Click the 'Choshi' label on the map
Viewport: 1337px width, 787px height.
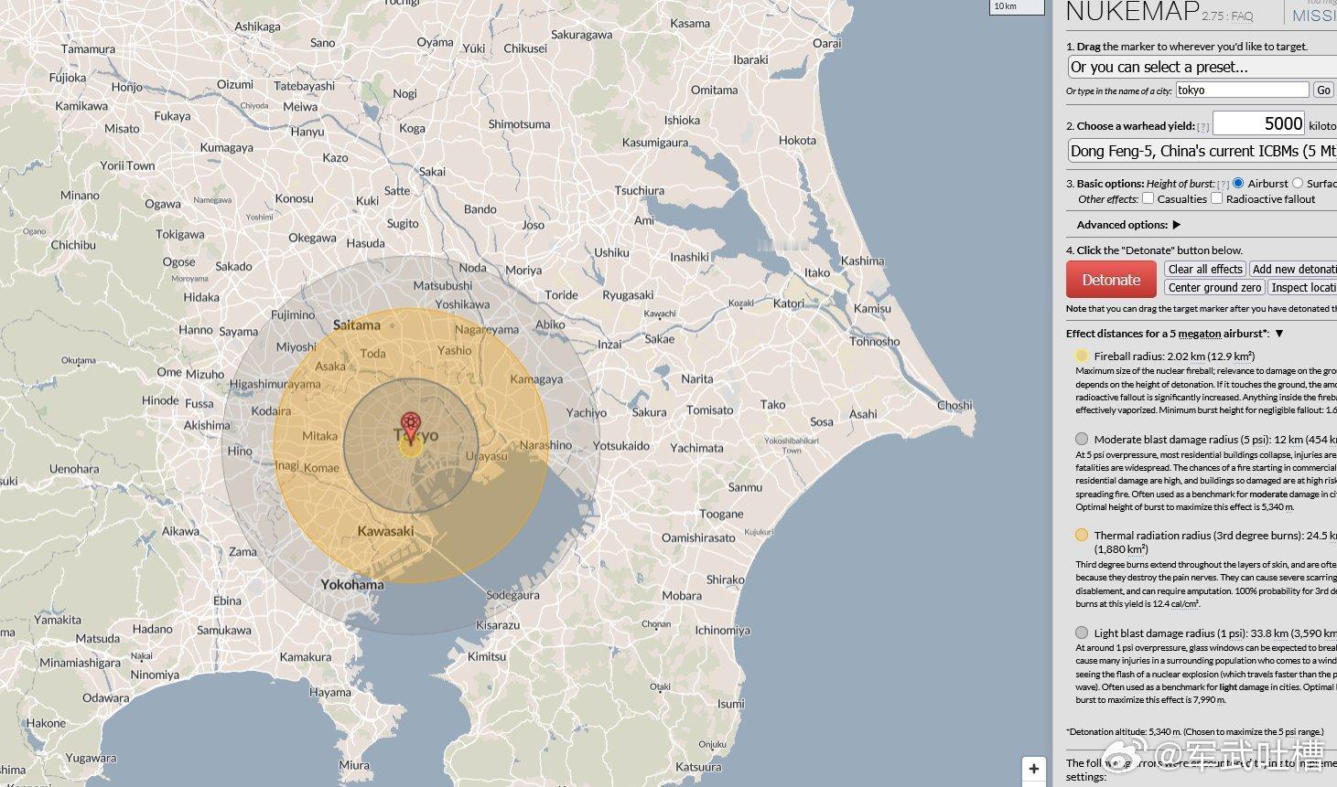954,405
